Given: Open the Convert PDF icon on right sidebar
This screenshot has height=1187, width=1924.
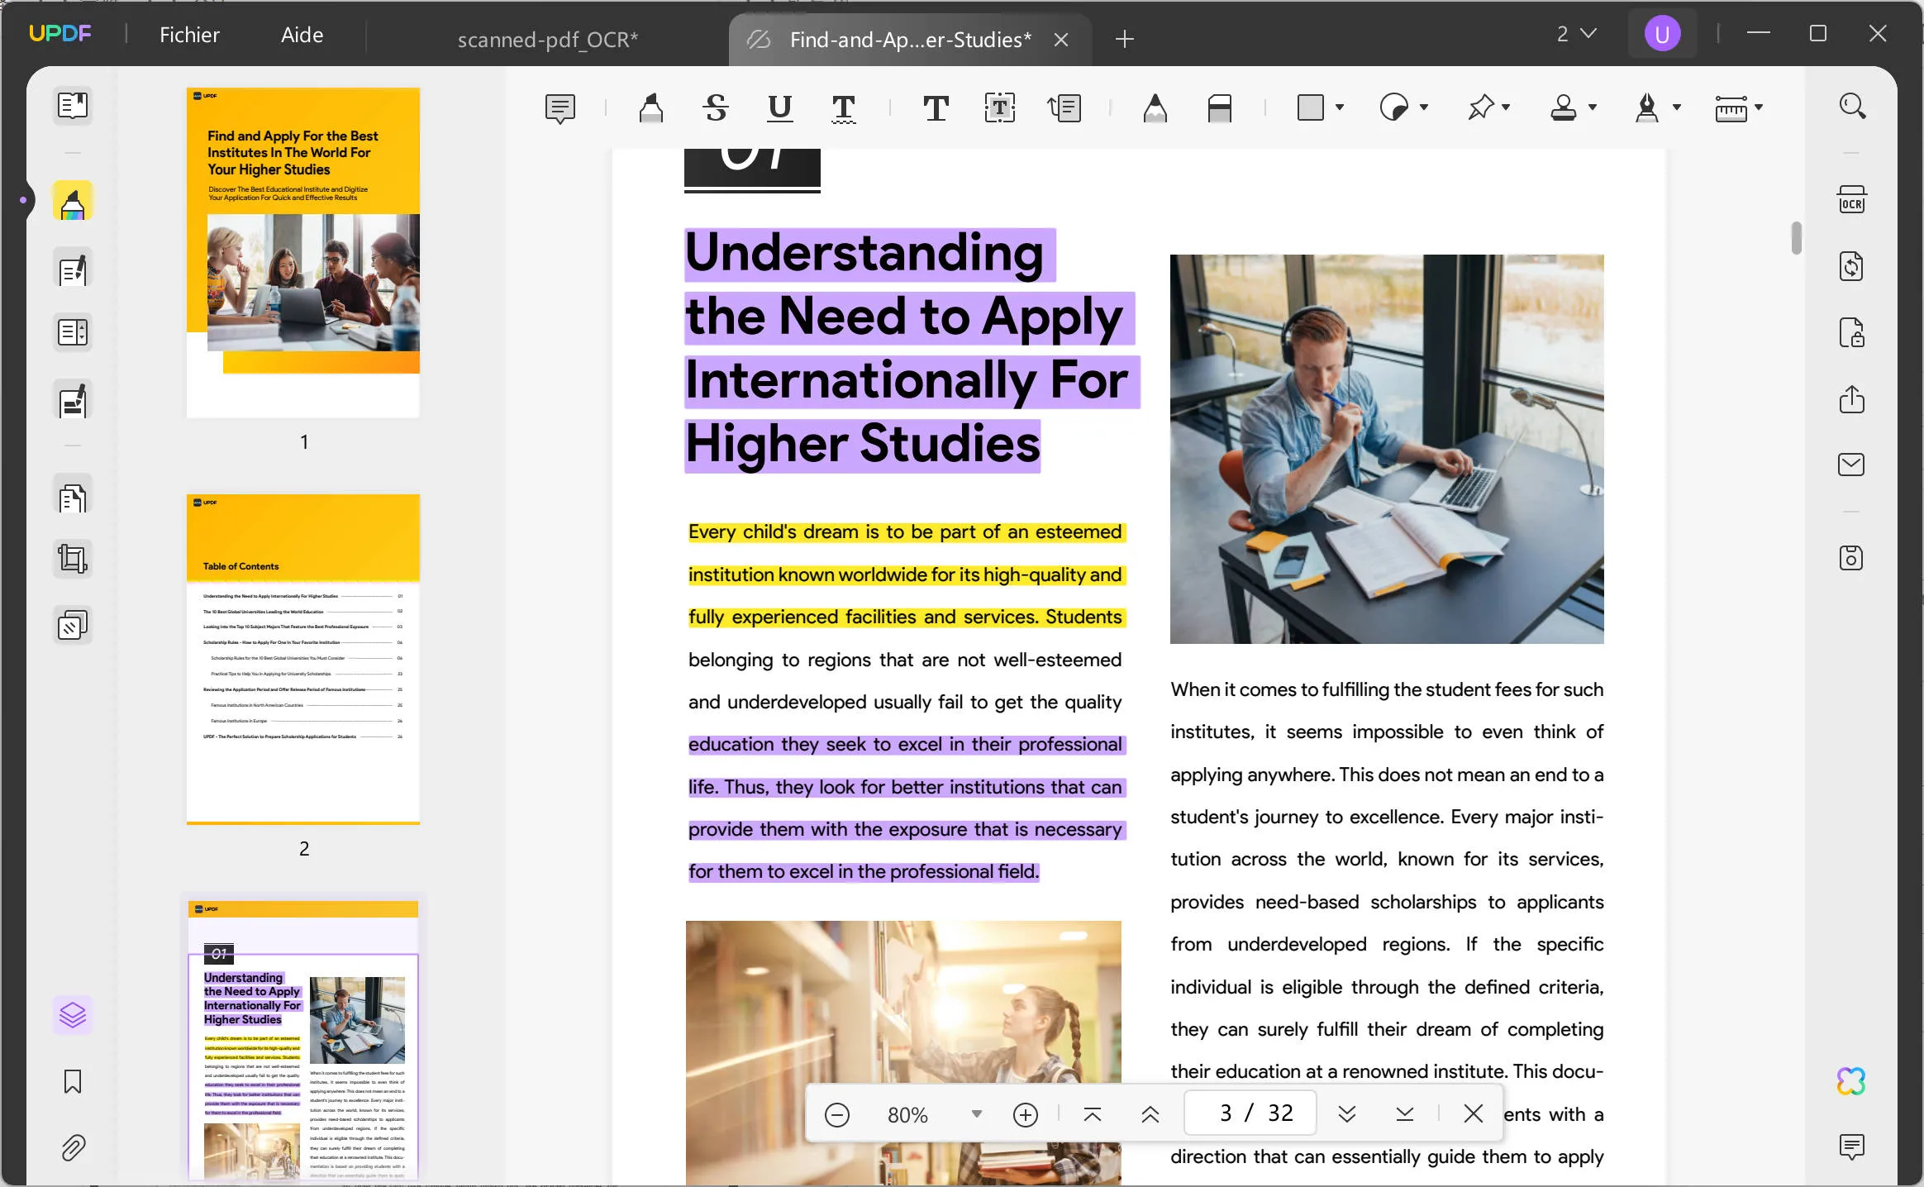Looking at the screenshot, I should point(1852,266).
